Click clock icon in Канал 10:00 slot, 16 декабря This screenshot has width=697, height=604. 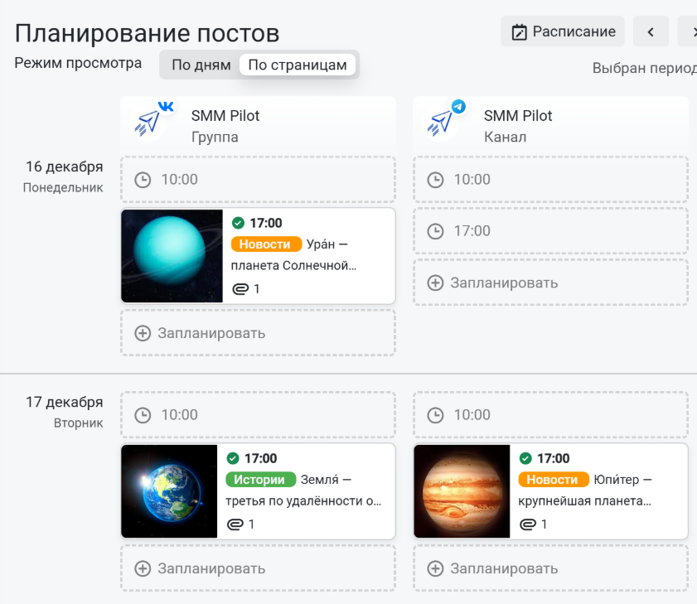tap(435, 180)
